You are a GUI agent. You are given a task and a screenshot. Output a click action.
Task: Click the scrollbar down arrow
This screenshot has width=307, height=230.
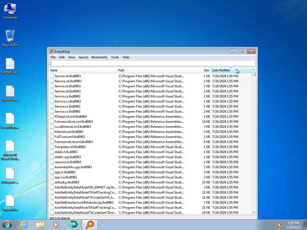pos(254,213)
